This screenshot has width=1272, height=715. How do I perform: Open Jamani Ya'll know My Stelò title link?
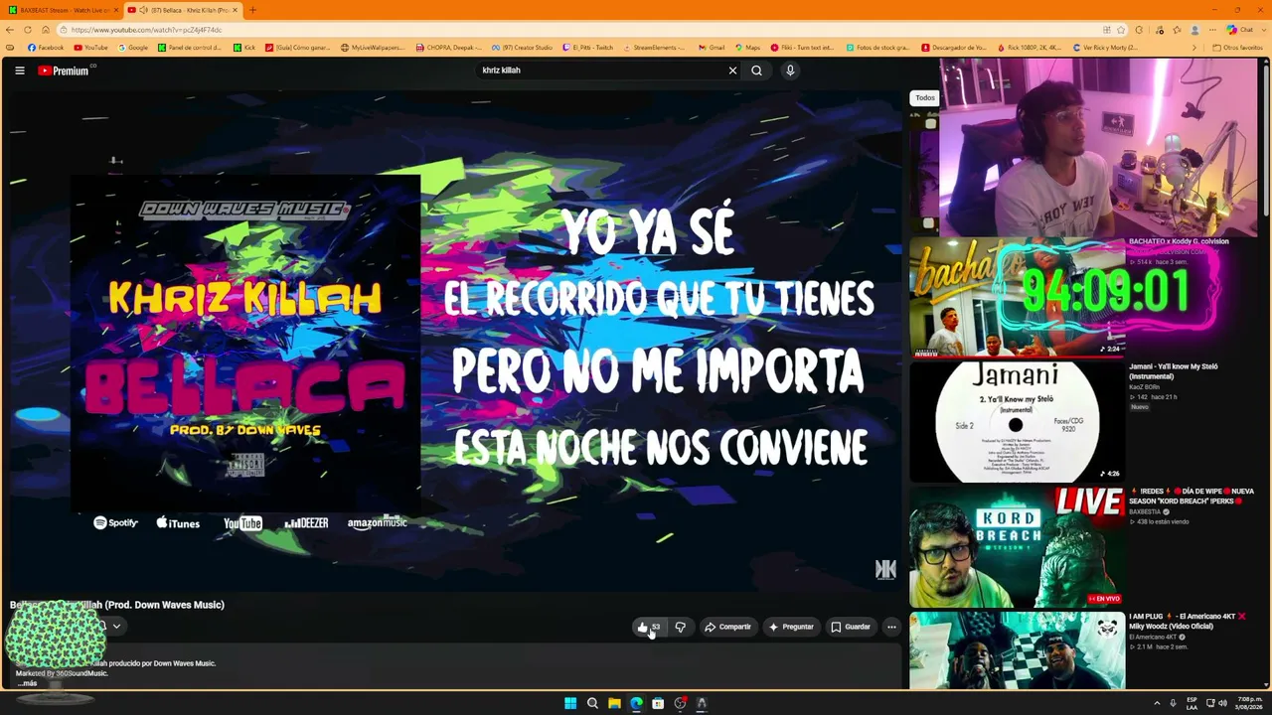pyautogui.click(x=1174, y=371)
